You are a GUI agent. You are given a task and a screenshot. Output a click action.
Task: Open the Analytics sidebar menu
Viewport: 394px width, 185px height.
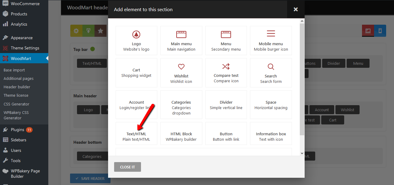pyautogui.click(x=24, y=24)
